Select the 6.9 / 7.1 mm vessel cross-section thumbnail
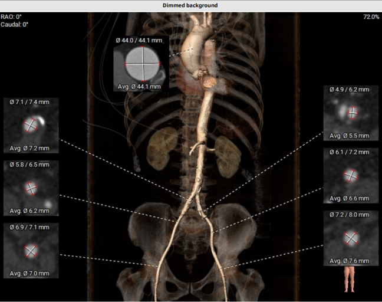This screenshot has height=302, width=382. [x=31, y=251]
